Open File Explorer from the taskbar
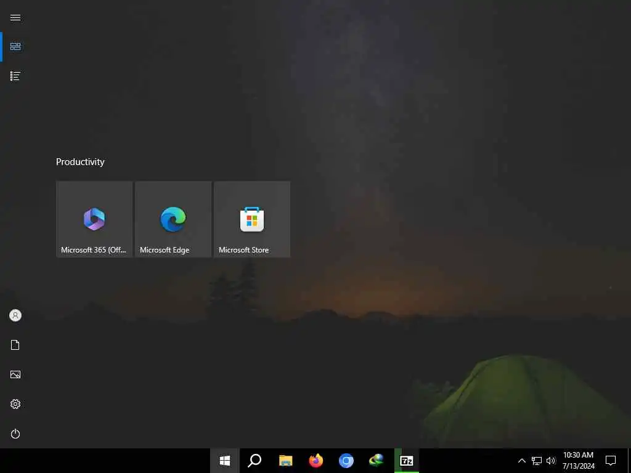631x473 pixels. coord(286,461)
